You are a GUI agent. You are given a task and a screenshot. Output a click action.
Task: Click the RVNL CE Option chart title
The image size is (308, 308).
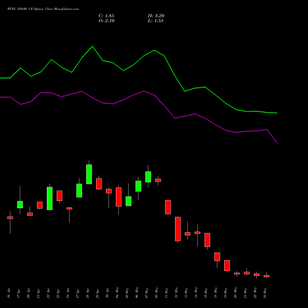(x=43, y=9)
